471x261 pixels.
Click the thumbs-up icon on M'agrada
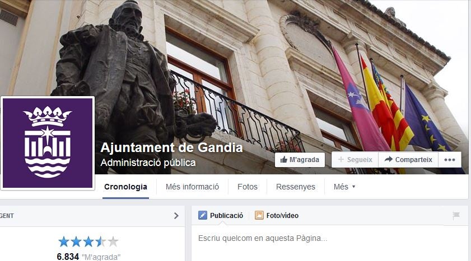283,159
